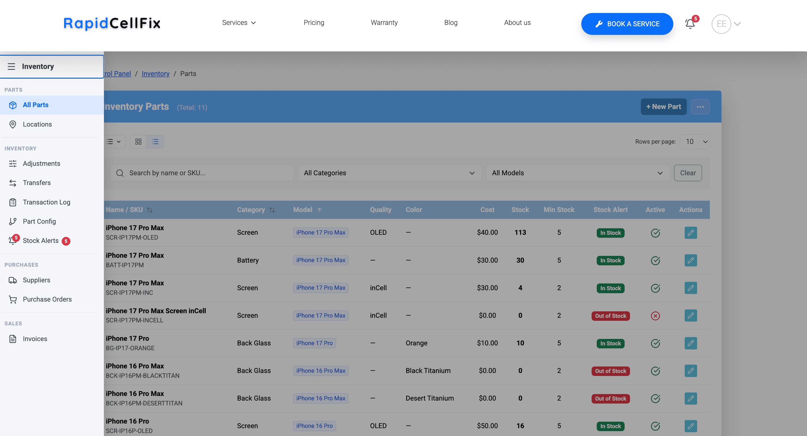Edit the BG-IP17-ORANGE part

[690, 343]
